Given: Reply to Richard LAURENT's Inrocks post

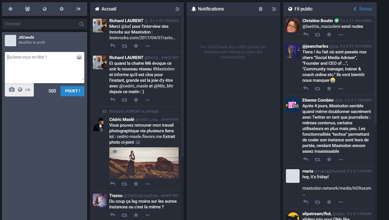Looking at the screenshot, I should pos(112,46).
